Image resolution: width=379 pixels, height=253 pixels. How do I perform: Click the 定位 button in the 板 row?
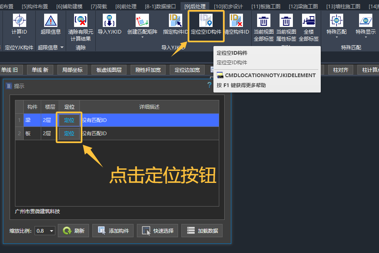coord(69,133)
